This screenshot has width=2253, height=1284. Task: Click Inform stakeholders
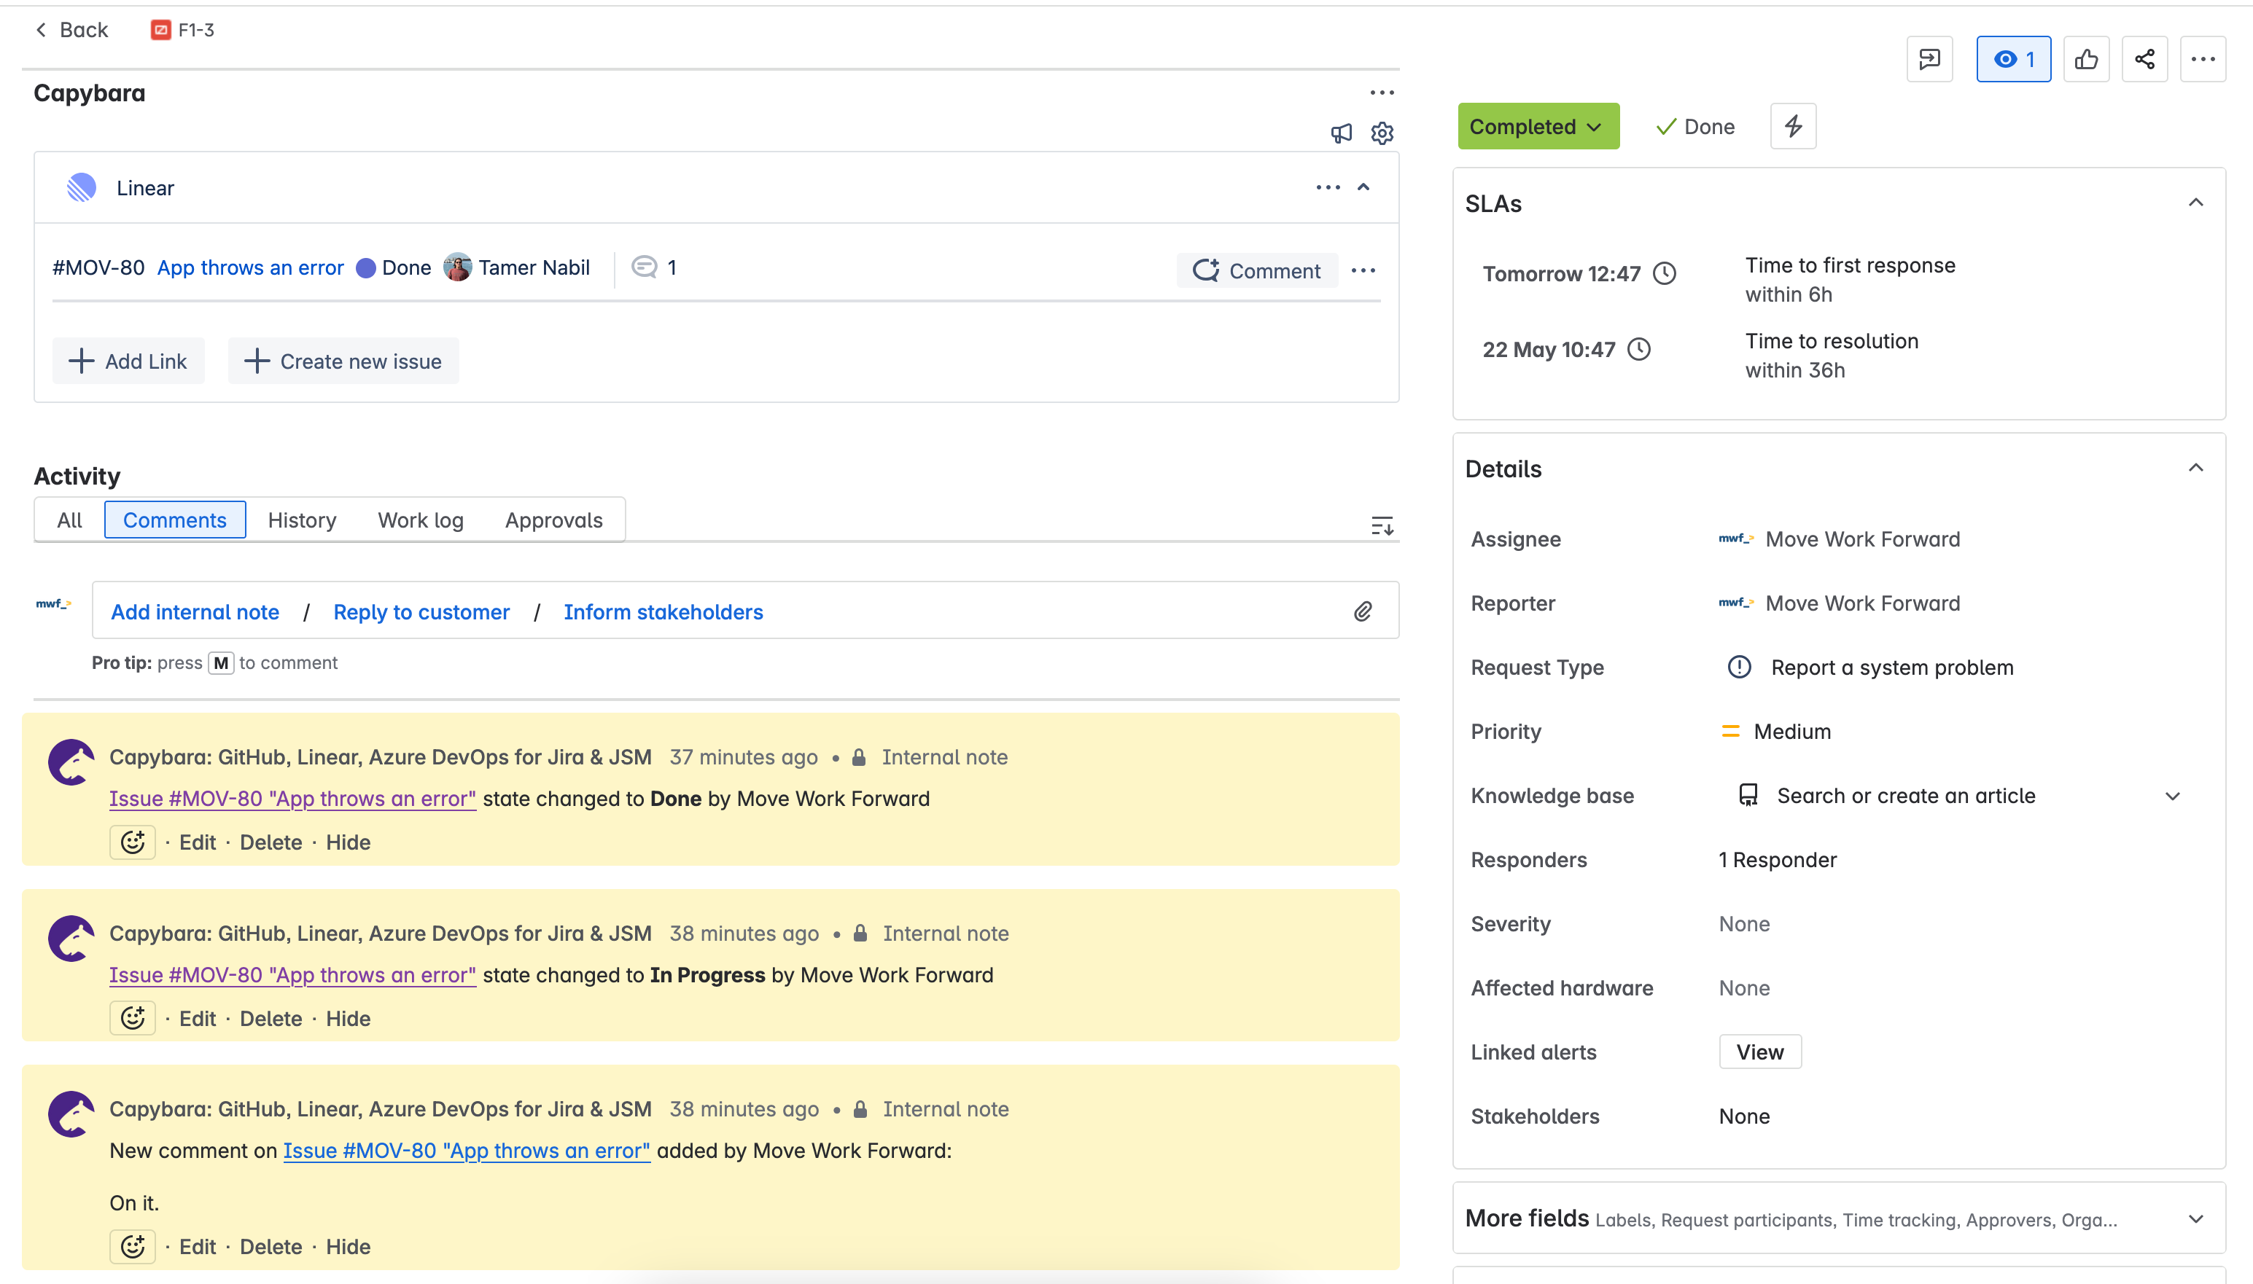(664, 612)
